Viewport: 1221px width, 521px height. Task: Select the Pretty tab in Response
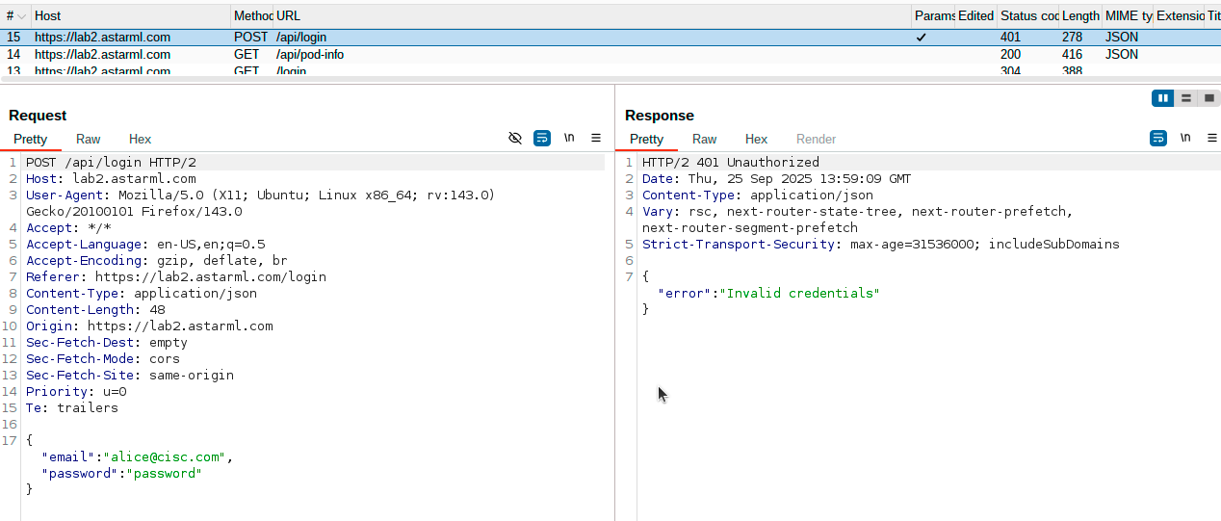coord(646,140)
